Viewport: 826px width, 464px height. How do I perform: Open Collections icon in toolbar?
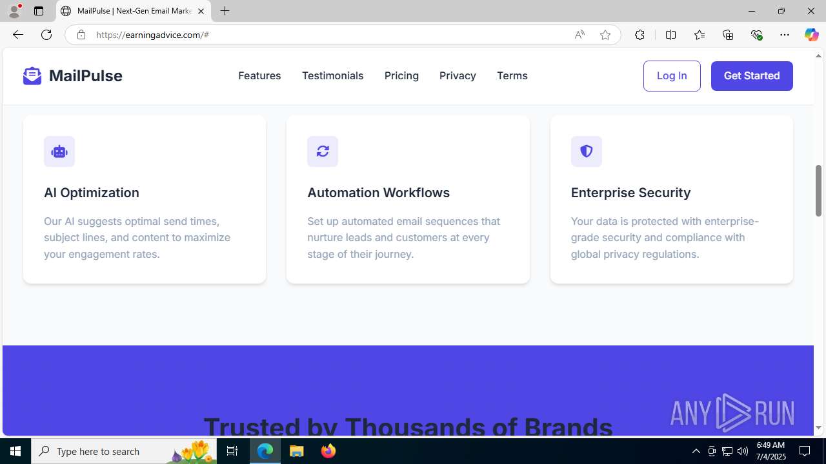(728, 35)
